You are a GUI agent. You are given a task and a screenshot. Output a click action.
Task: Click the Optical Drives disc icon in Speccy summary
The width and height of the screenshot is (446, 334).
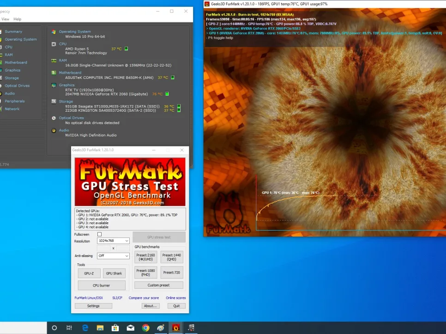tap(54, 118)
